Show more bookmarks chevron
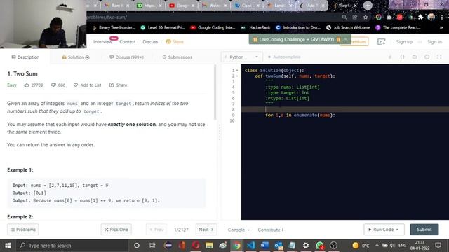 point(441,27)
